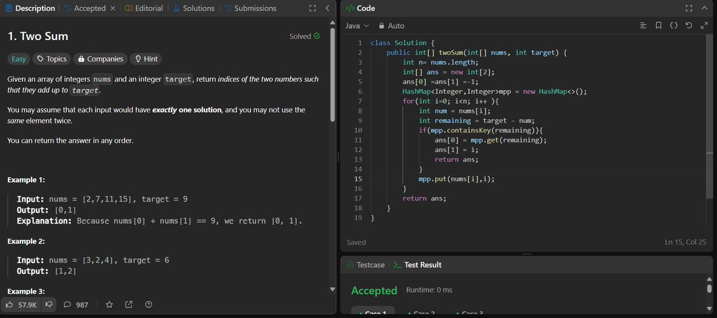Click code line 'ans[0] =ans[1] =-1;'
Screen dimensions: 717x318
coord(441,82)
